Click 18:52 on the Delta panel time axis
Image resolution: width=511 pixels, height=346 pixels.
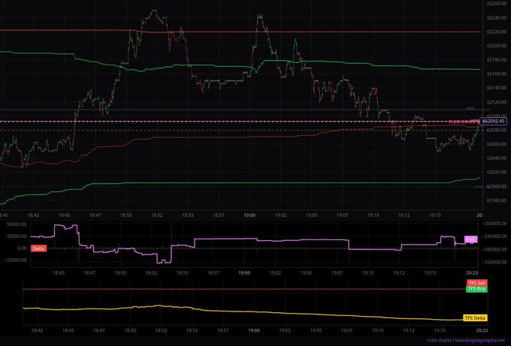[152, 272]
